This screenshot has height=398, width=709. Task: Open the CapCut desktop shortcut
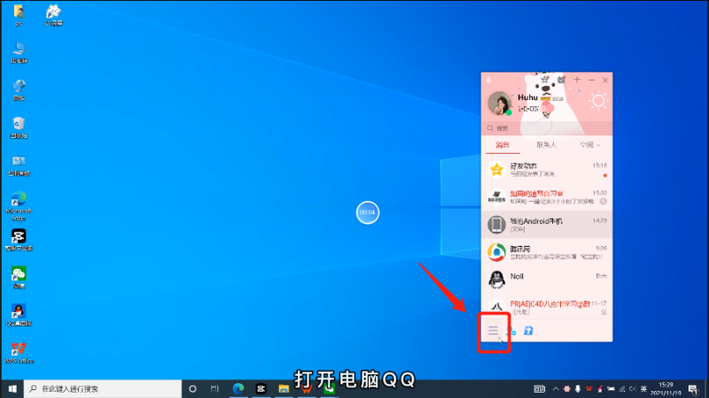(x=19, y=240)
